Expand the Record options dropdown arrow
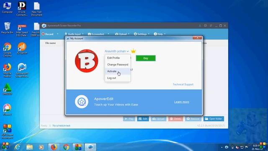The height and width of the screenshot is (151, 268). tap(58, 34)
